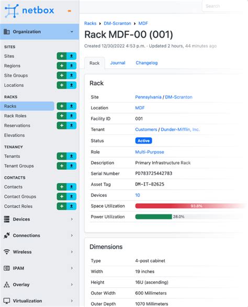
Task: Expand the Connections menu section
Action: 40,235
